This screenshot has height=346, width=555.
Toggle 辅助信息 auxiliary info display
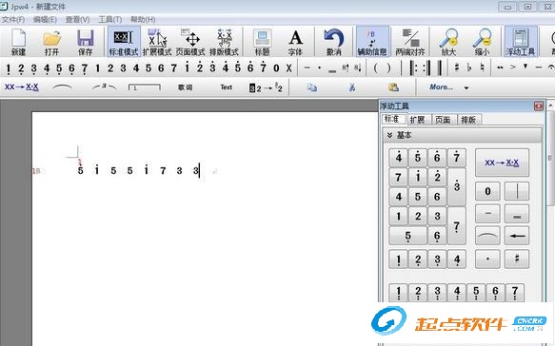(372, 42)
